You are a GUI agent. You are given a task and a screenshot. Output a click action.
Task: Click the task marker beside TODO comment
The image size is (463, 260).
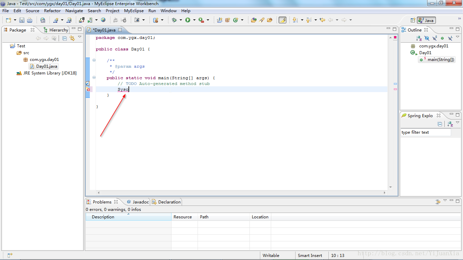point(87,83)
